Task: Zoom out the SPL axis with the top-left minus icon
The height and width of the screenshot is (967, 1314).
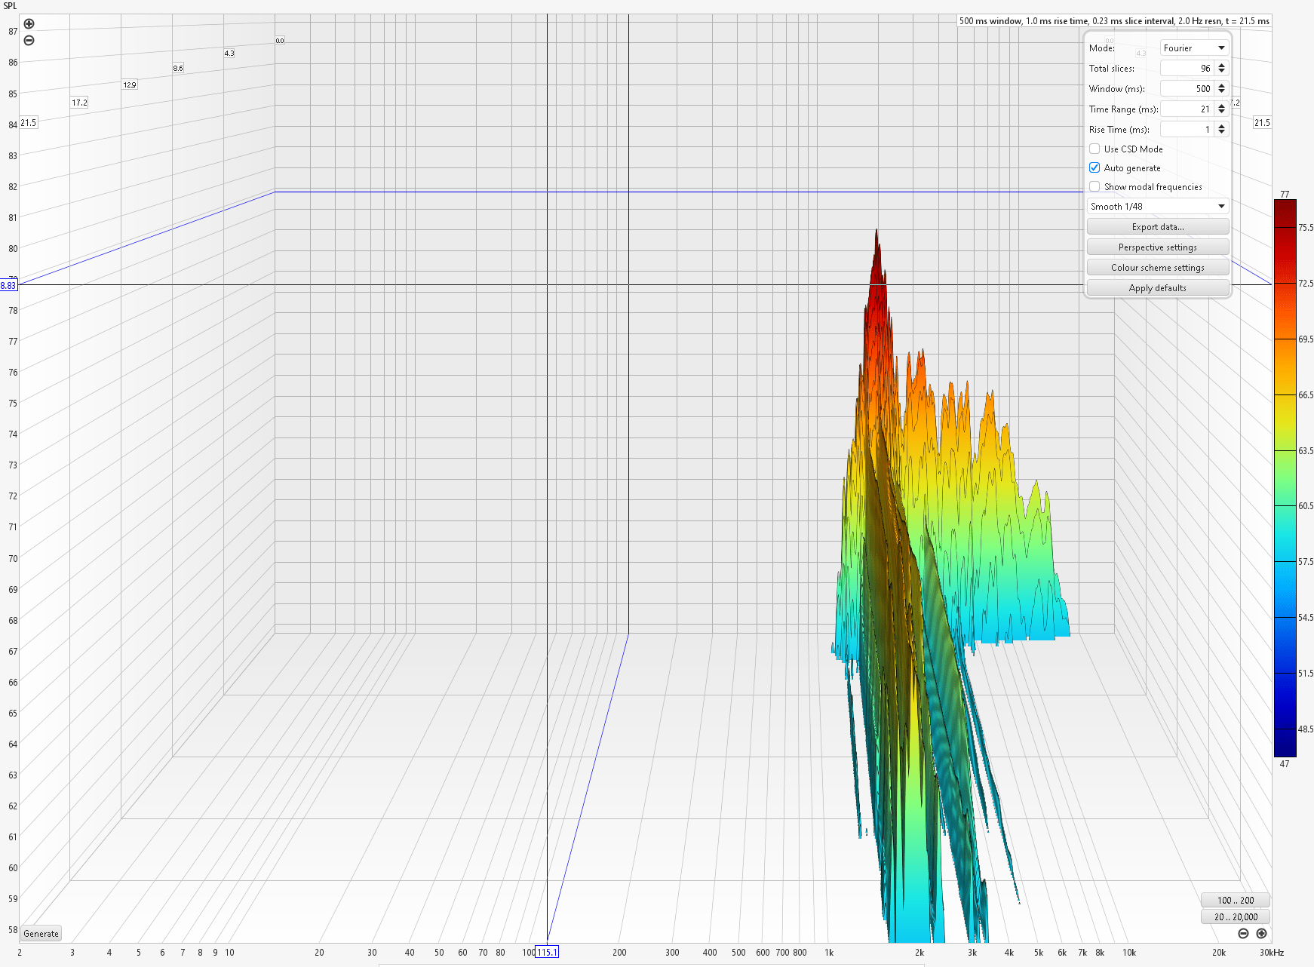Action: (29, 41)
